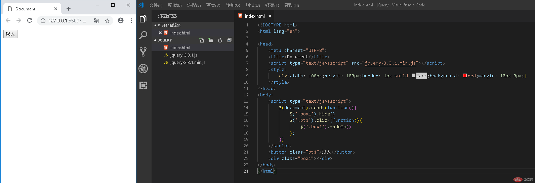Click the red color swatch in CSS
The width and height of the screenshot is (535, 183).
[x=465, y=76]
